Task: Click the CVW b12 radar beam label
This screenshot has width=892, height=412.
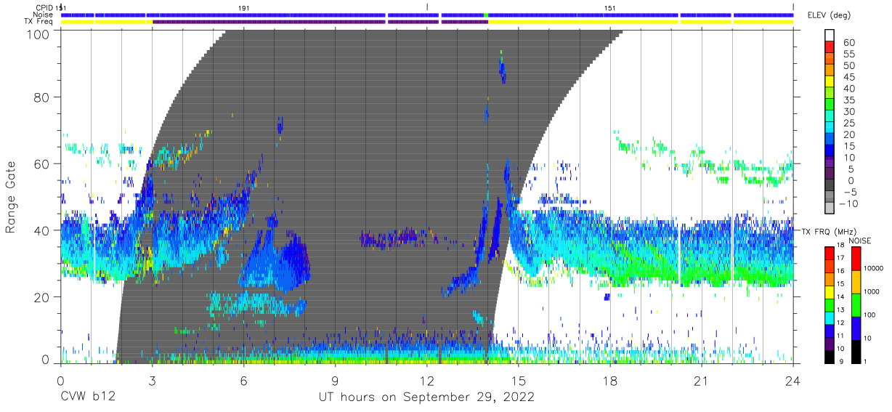Action: click(x=87, y=397)
